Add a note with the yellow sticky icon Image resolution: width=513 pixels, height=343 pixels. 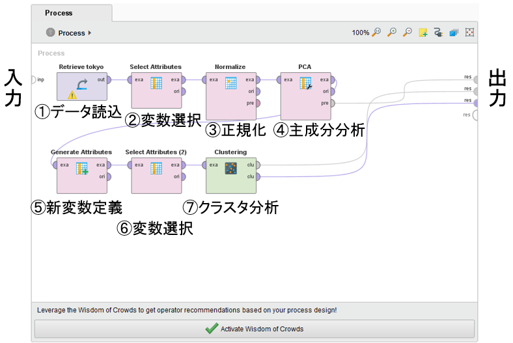tap(423, 32)
